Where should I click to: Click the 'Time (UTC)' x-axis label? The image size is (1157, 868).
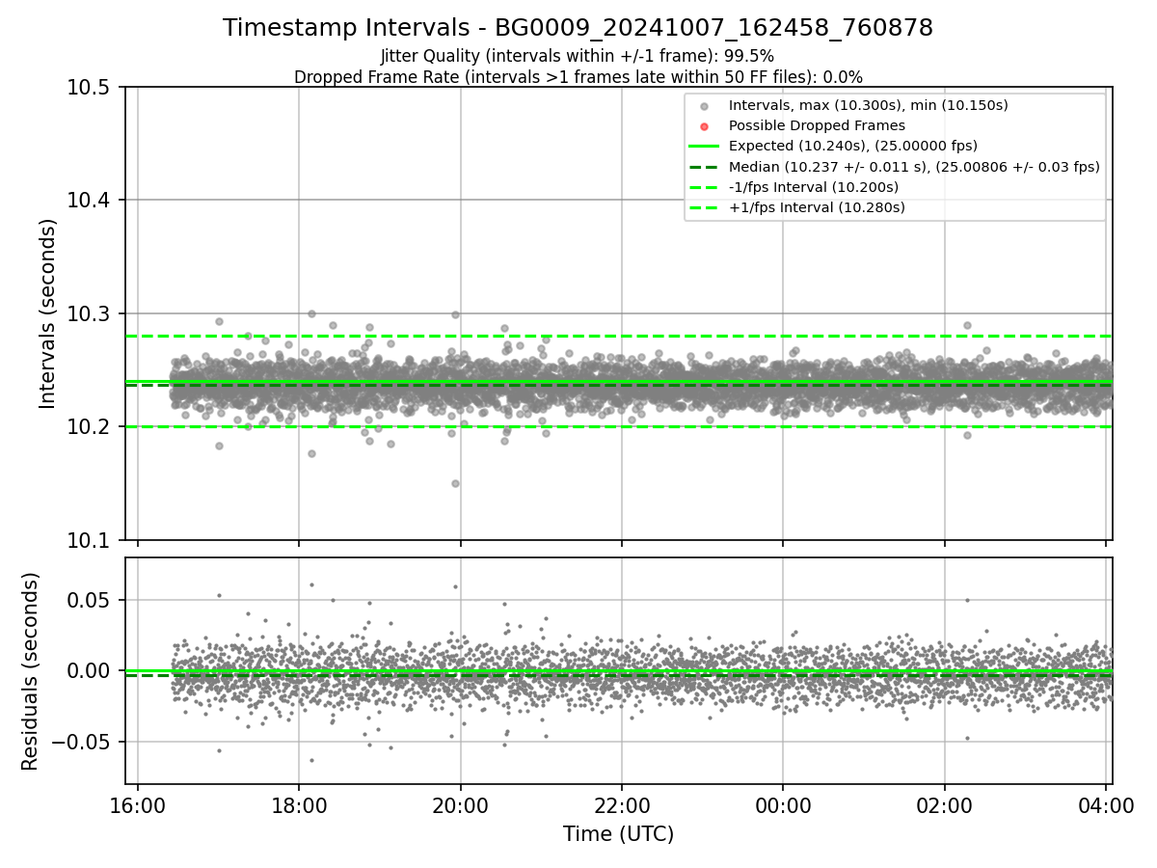pyautogui.click(x=618, y=834)
